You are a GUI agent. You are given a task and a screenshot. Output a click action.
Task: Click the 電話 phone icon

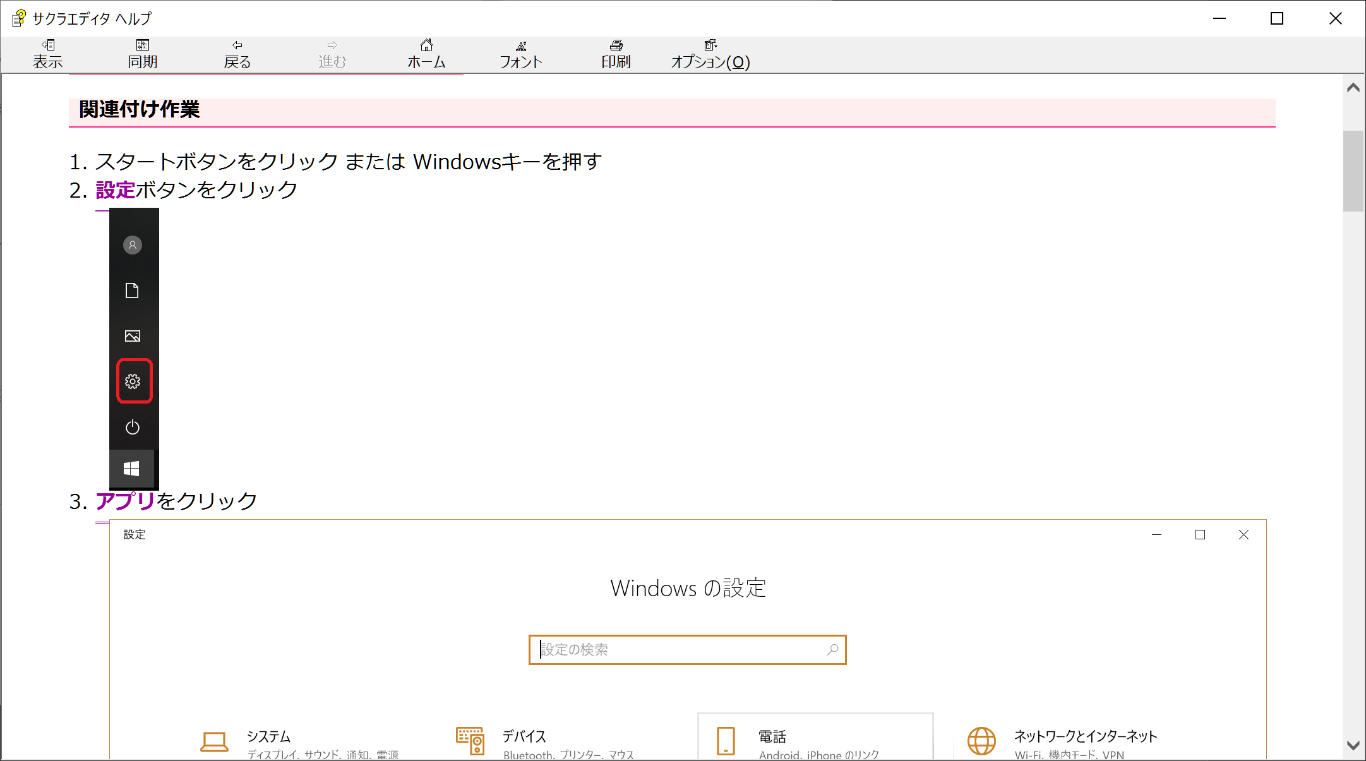[726, 741]
